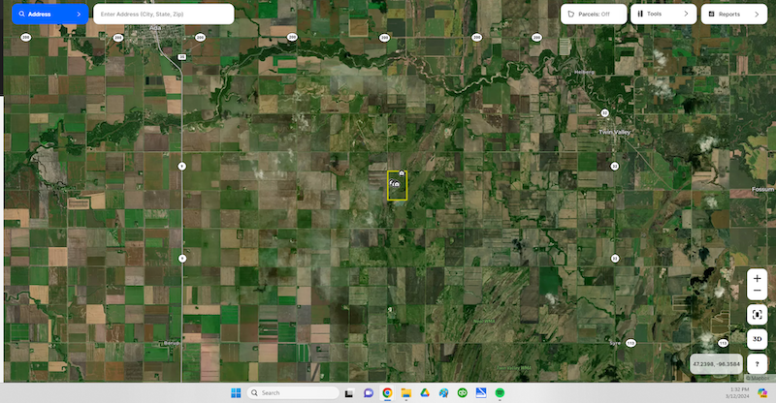Screen dimensions: 776x403
Task: Open the question mark help button
Action: 758,363
